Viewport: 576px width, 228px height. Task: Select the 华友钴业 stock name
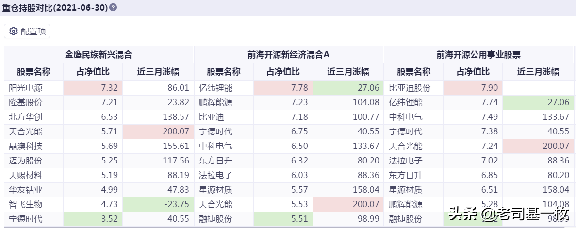point(26,190)
